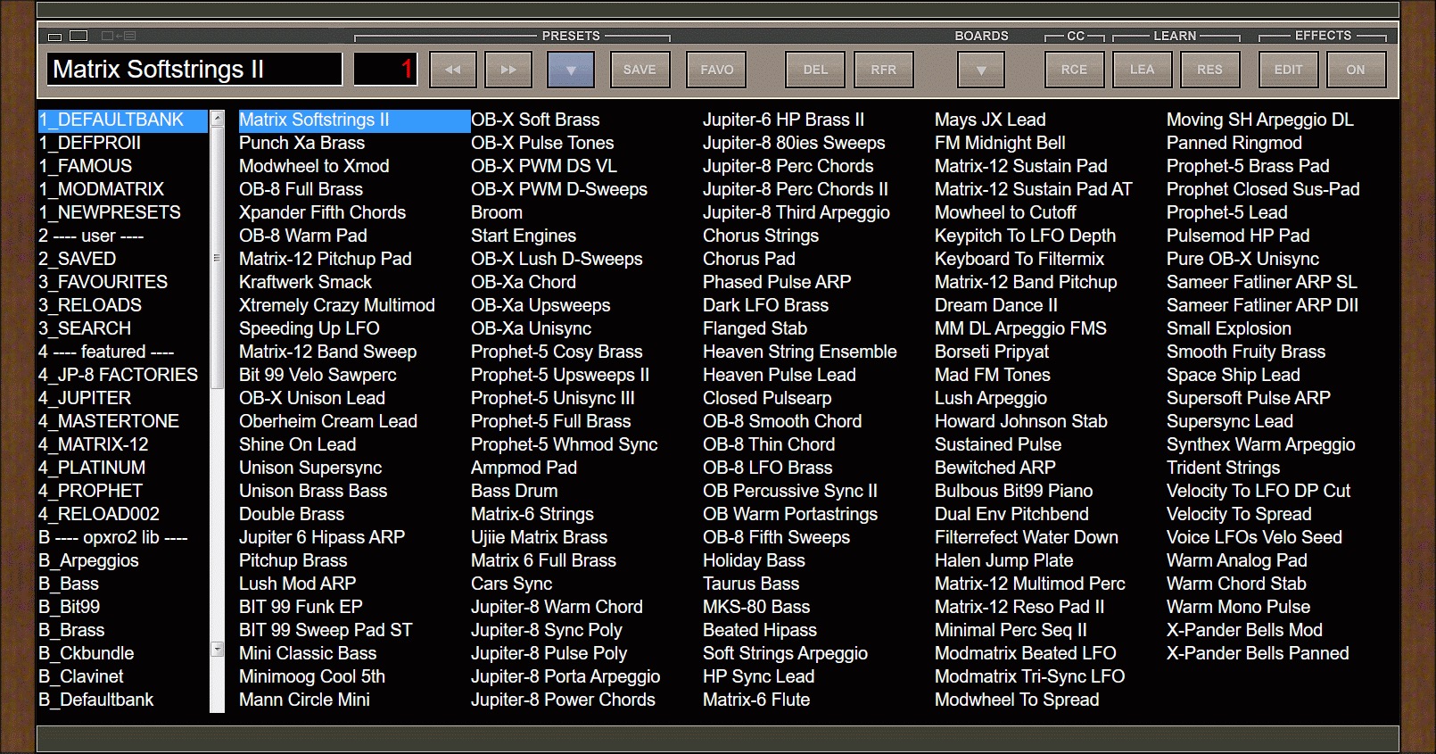Select the highlighted Matrix Softstrings II preset

coord(354,120)
